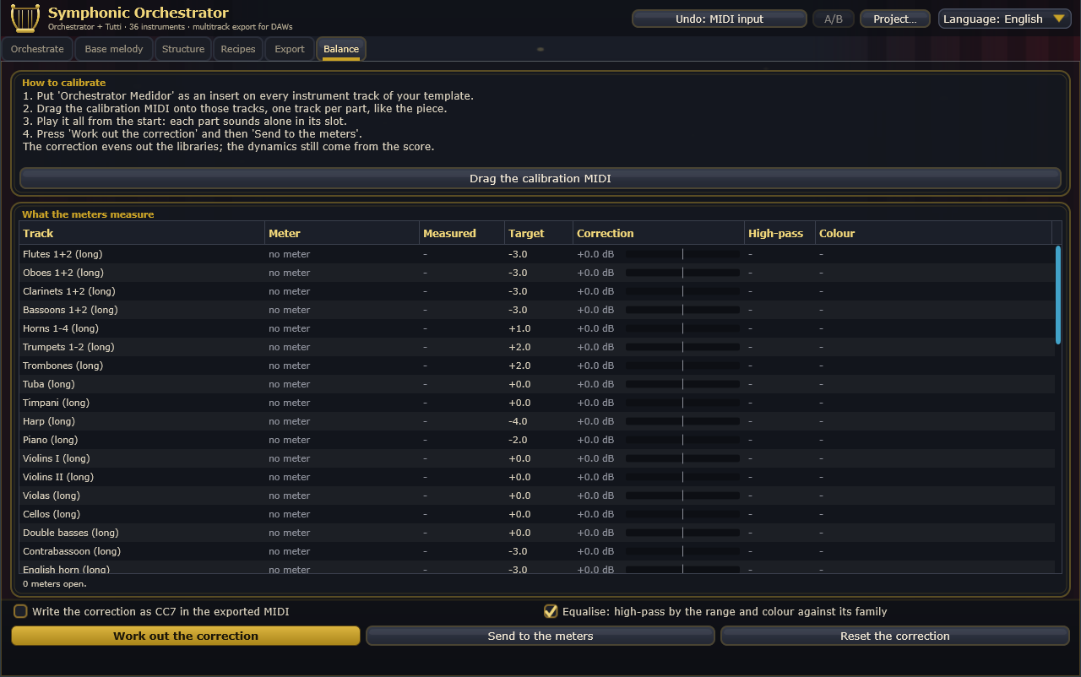Viewport: 1081px width, 677px height.
Task: Adjust the Timpani correction bar
Action: pyautogui.click(x=682, y=403)
